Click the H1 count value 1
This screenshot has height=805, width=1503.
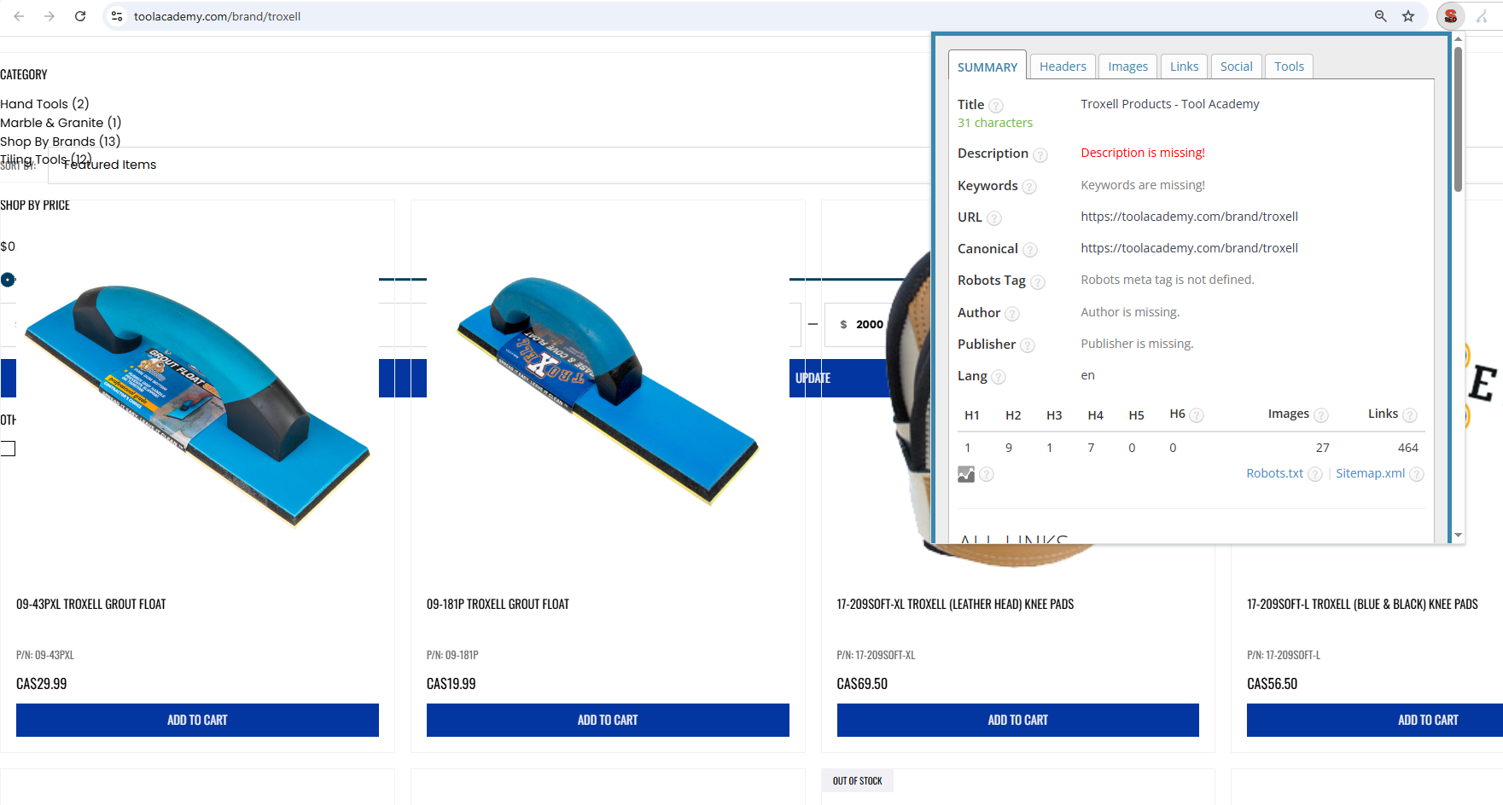tap(967, 448)
